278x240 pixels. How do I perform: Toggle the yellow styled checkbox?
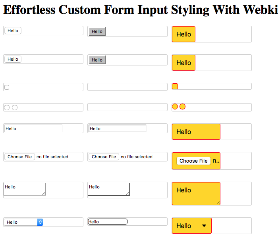(175, 86)
